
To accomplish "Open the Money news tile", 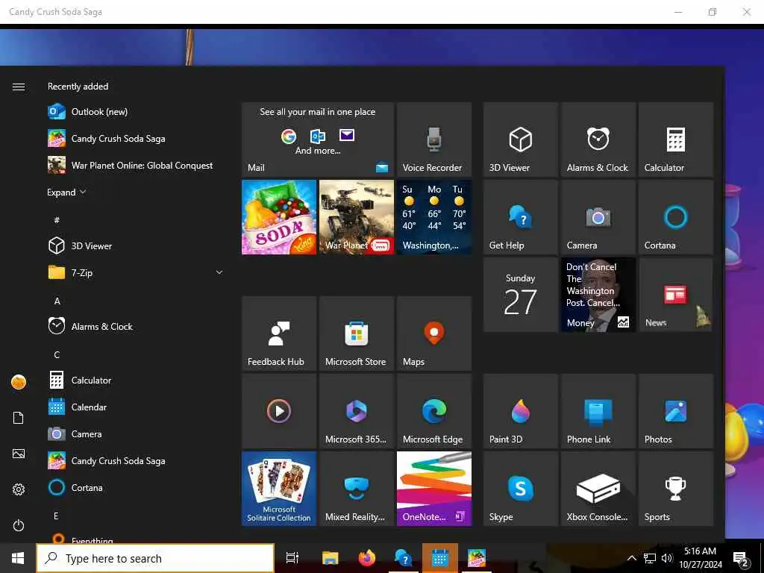I will point(598,295).
